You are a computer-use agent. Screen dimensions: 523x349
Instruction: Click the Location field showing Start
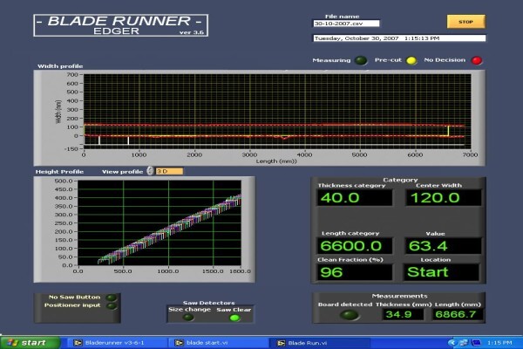click(x=441, y=272)
